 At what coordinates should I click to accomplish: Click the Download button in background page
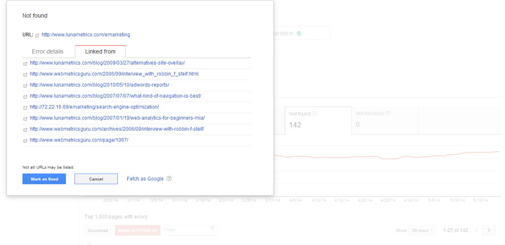coord(98,231)
